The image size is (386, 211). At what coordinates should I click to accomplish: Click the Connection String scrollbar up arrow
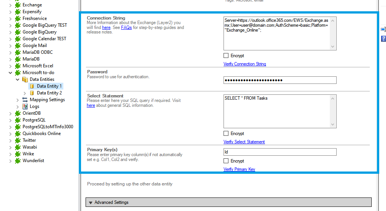coord(332,21)
